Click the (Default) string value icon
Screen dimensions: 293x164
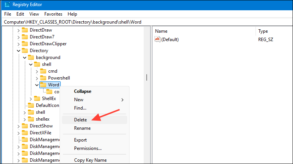pos(157,39)
